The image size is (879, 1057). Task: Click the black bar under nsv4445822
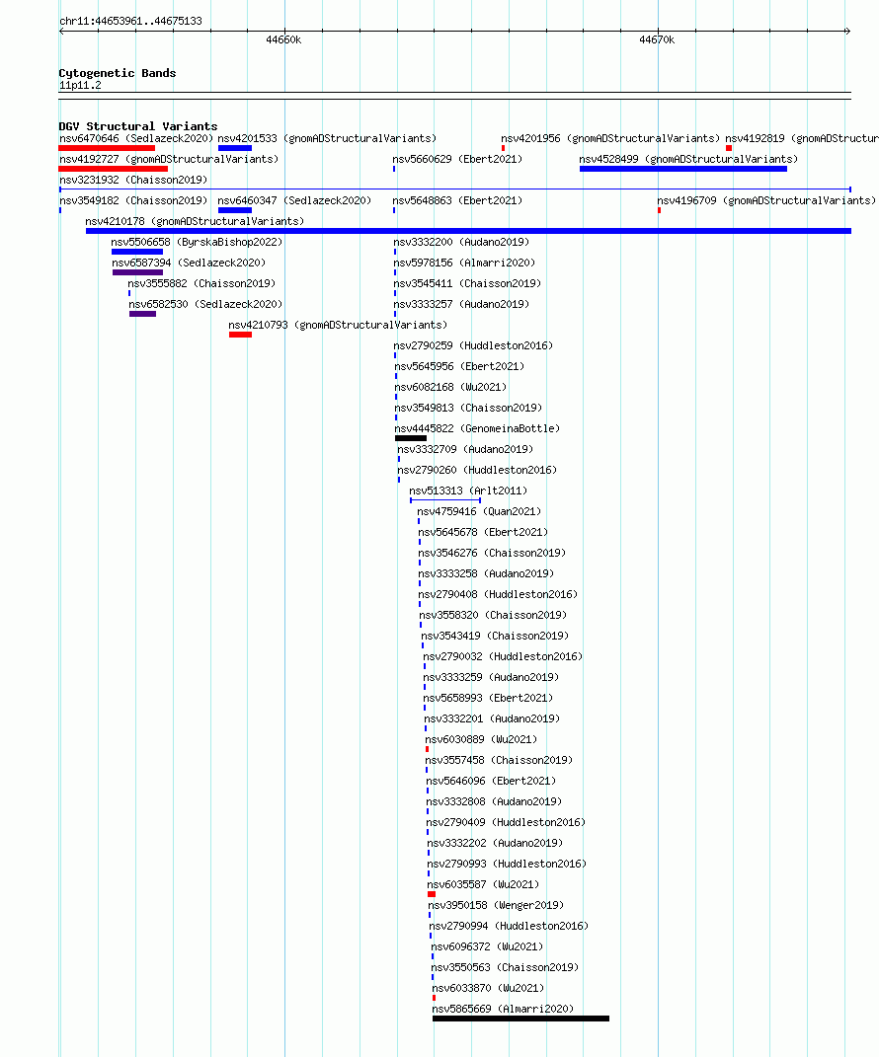[x=411, y=438]
